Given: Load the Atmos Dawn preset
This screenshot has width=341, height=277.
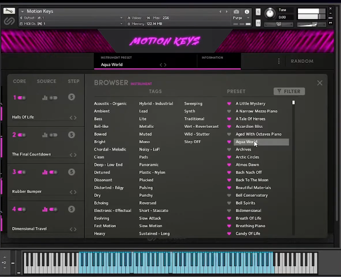Looking at the screenshot, I should click(x=247, y=165).
